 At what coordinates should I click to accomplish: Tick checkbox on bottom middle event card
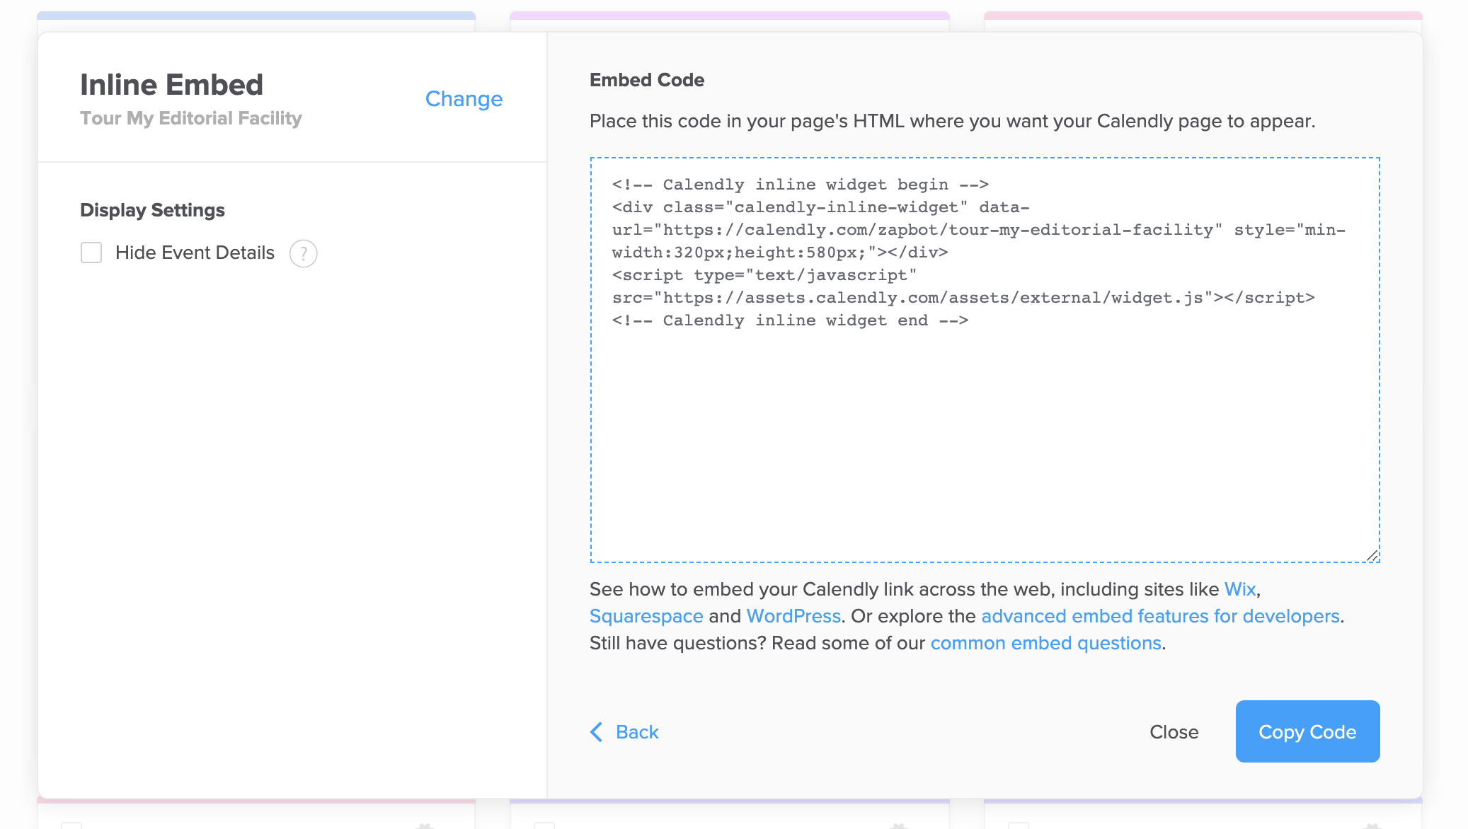[544, 825]
